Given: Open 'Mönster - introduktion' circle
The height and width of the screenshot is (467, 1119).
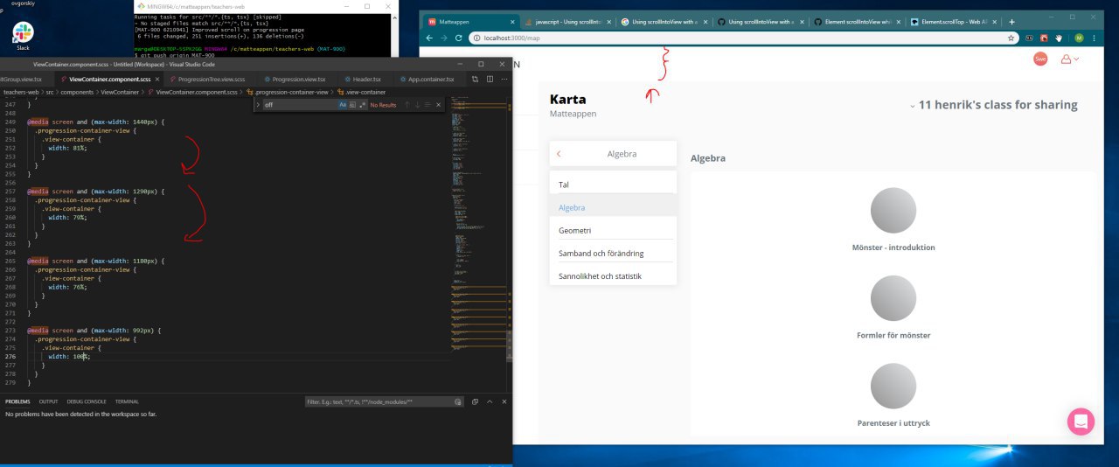Looking at the screenshot, I should [893, 210].
